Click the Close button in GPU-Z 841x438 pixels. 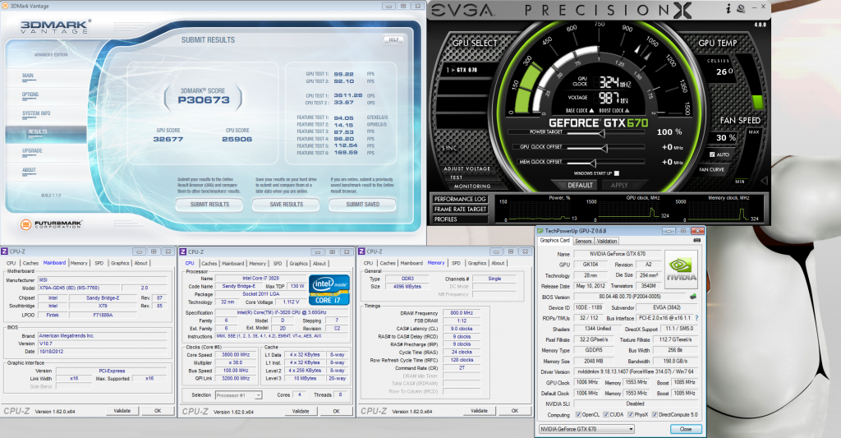coord(686,429)
